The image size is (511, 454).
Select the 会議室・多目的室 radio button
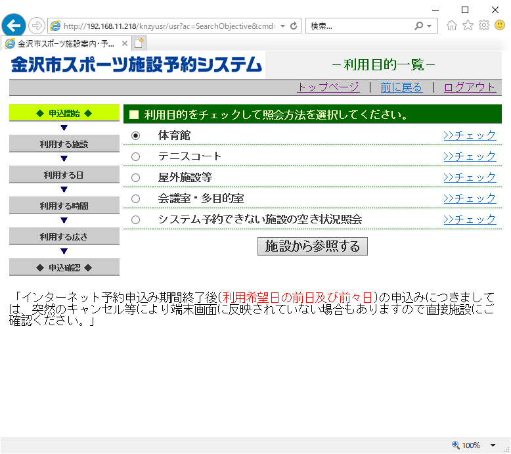click(x=135, y=199)
